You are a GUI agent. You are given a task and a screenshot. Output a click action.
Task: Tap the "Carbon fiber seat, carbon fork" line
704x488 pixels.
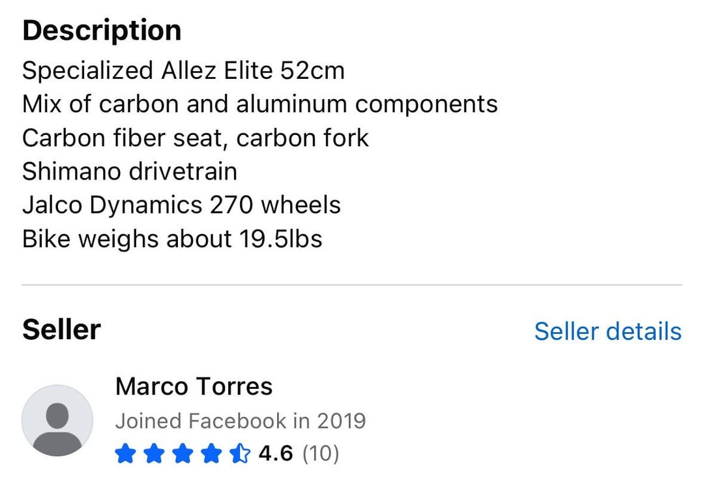pos(195,138)
